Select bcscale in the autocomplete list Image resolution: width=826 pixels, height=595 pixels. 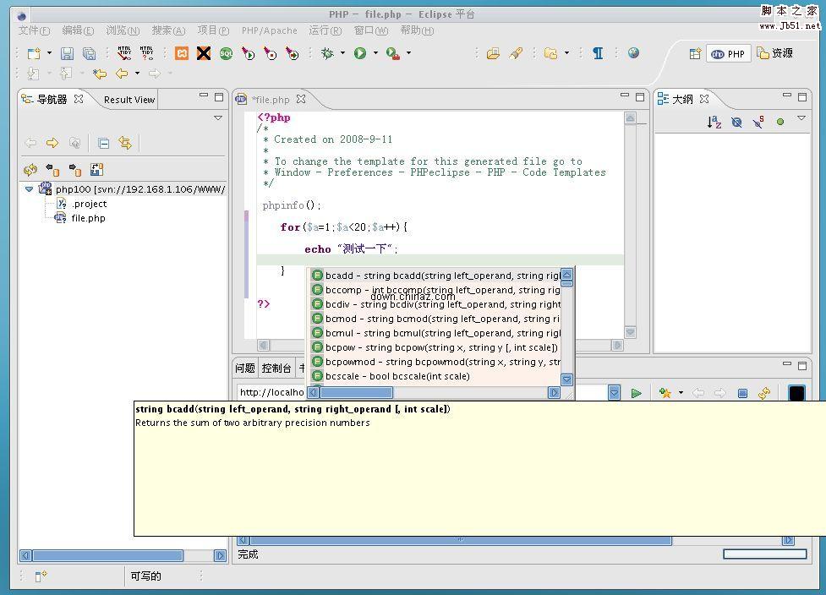pyautogui.click(x=435, y=376)
